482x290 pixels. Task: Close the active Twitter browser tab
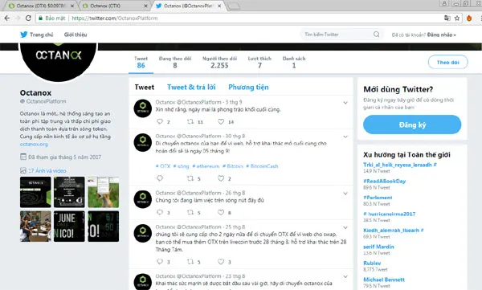point(219,6)
